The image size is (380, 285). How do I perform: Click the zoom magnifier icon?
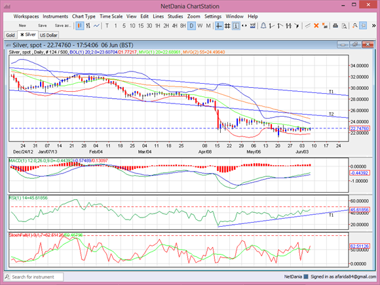point(355,26)
